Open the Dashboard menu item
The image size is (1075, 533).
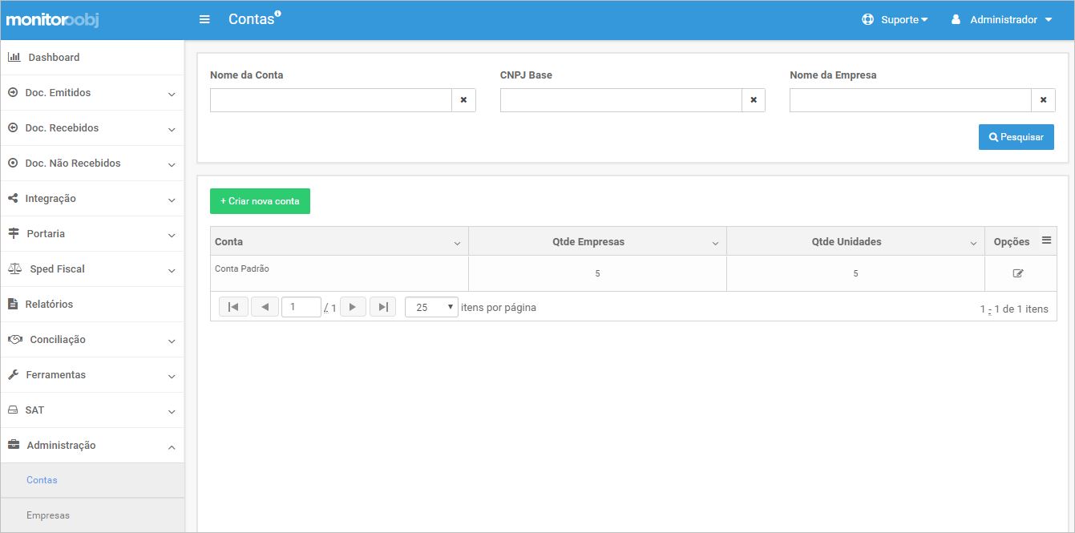[92, 58]
